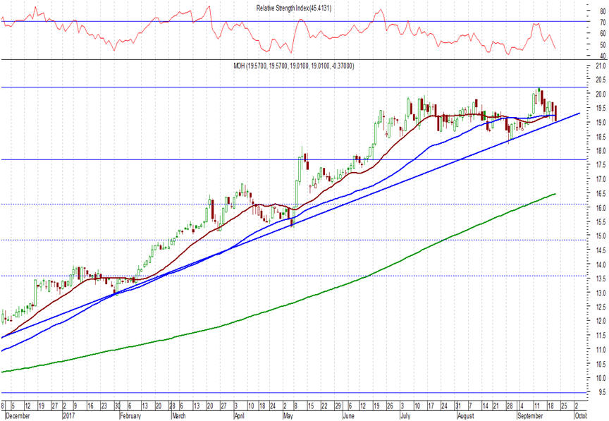
Task: Select the 14.5 price axis label
Action: pos(601,250)
